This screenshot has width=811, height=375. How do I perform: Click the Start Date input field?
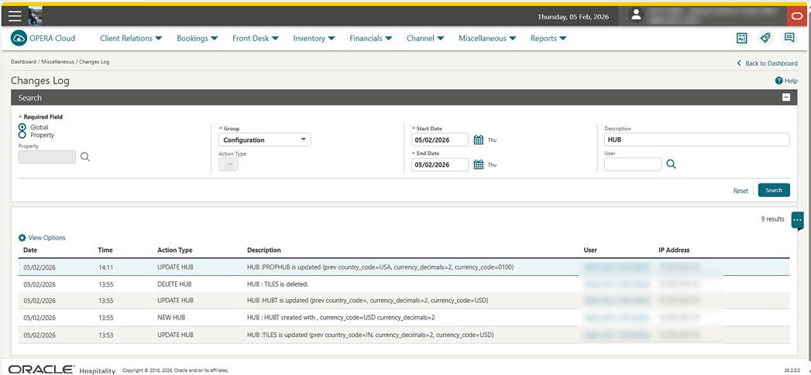click(440, 139)
